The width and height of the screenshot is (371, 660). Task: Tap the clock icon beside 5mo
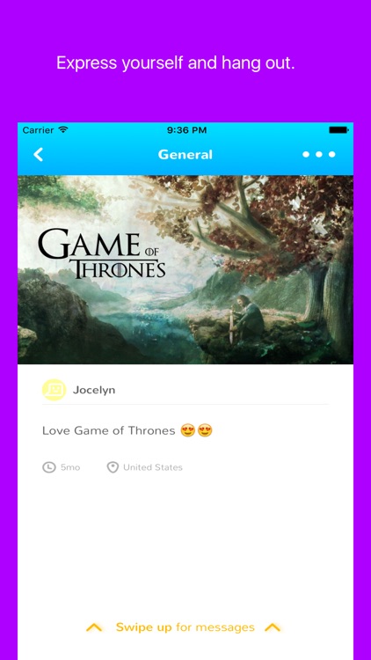tap(49, 467)
